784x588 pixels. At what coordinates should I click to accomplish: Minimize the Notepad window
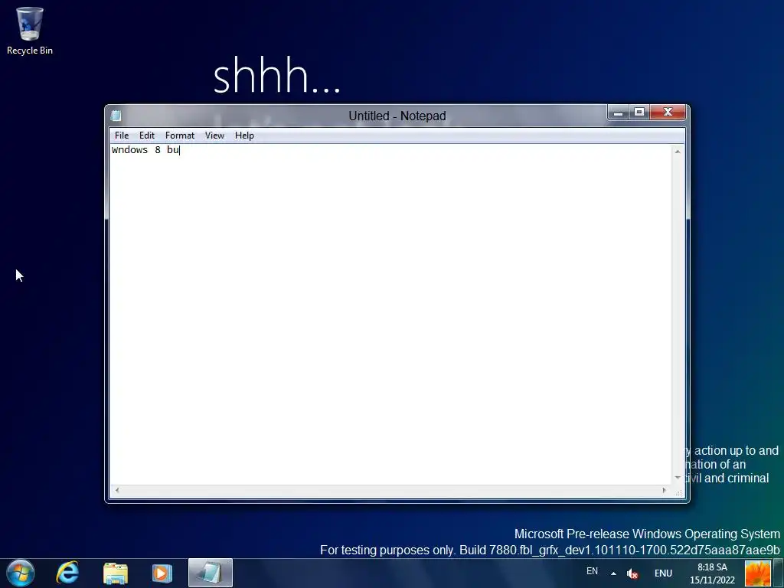click(618, 113)
